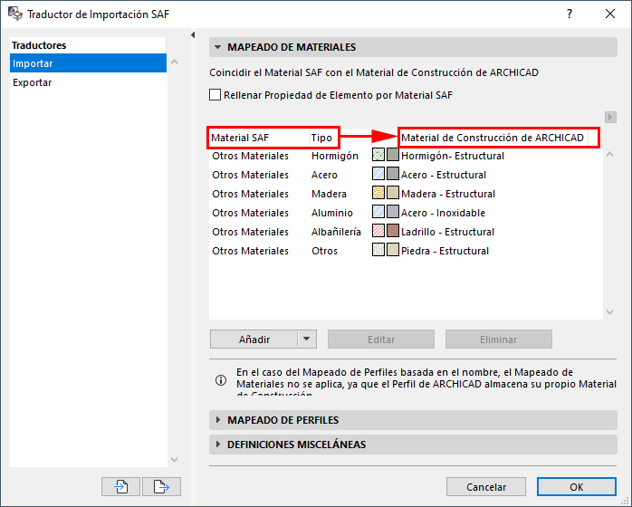The image size is (632, 507).
Task: Click the gray color swatch of Hormigón- Estructural
Action: click(x=393, y=155)
